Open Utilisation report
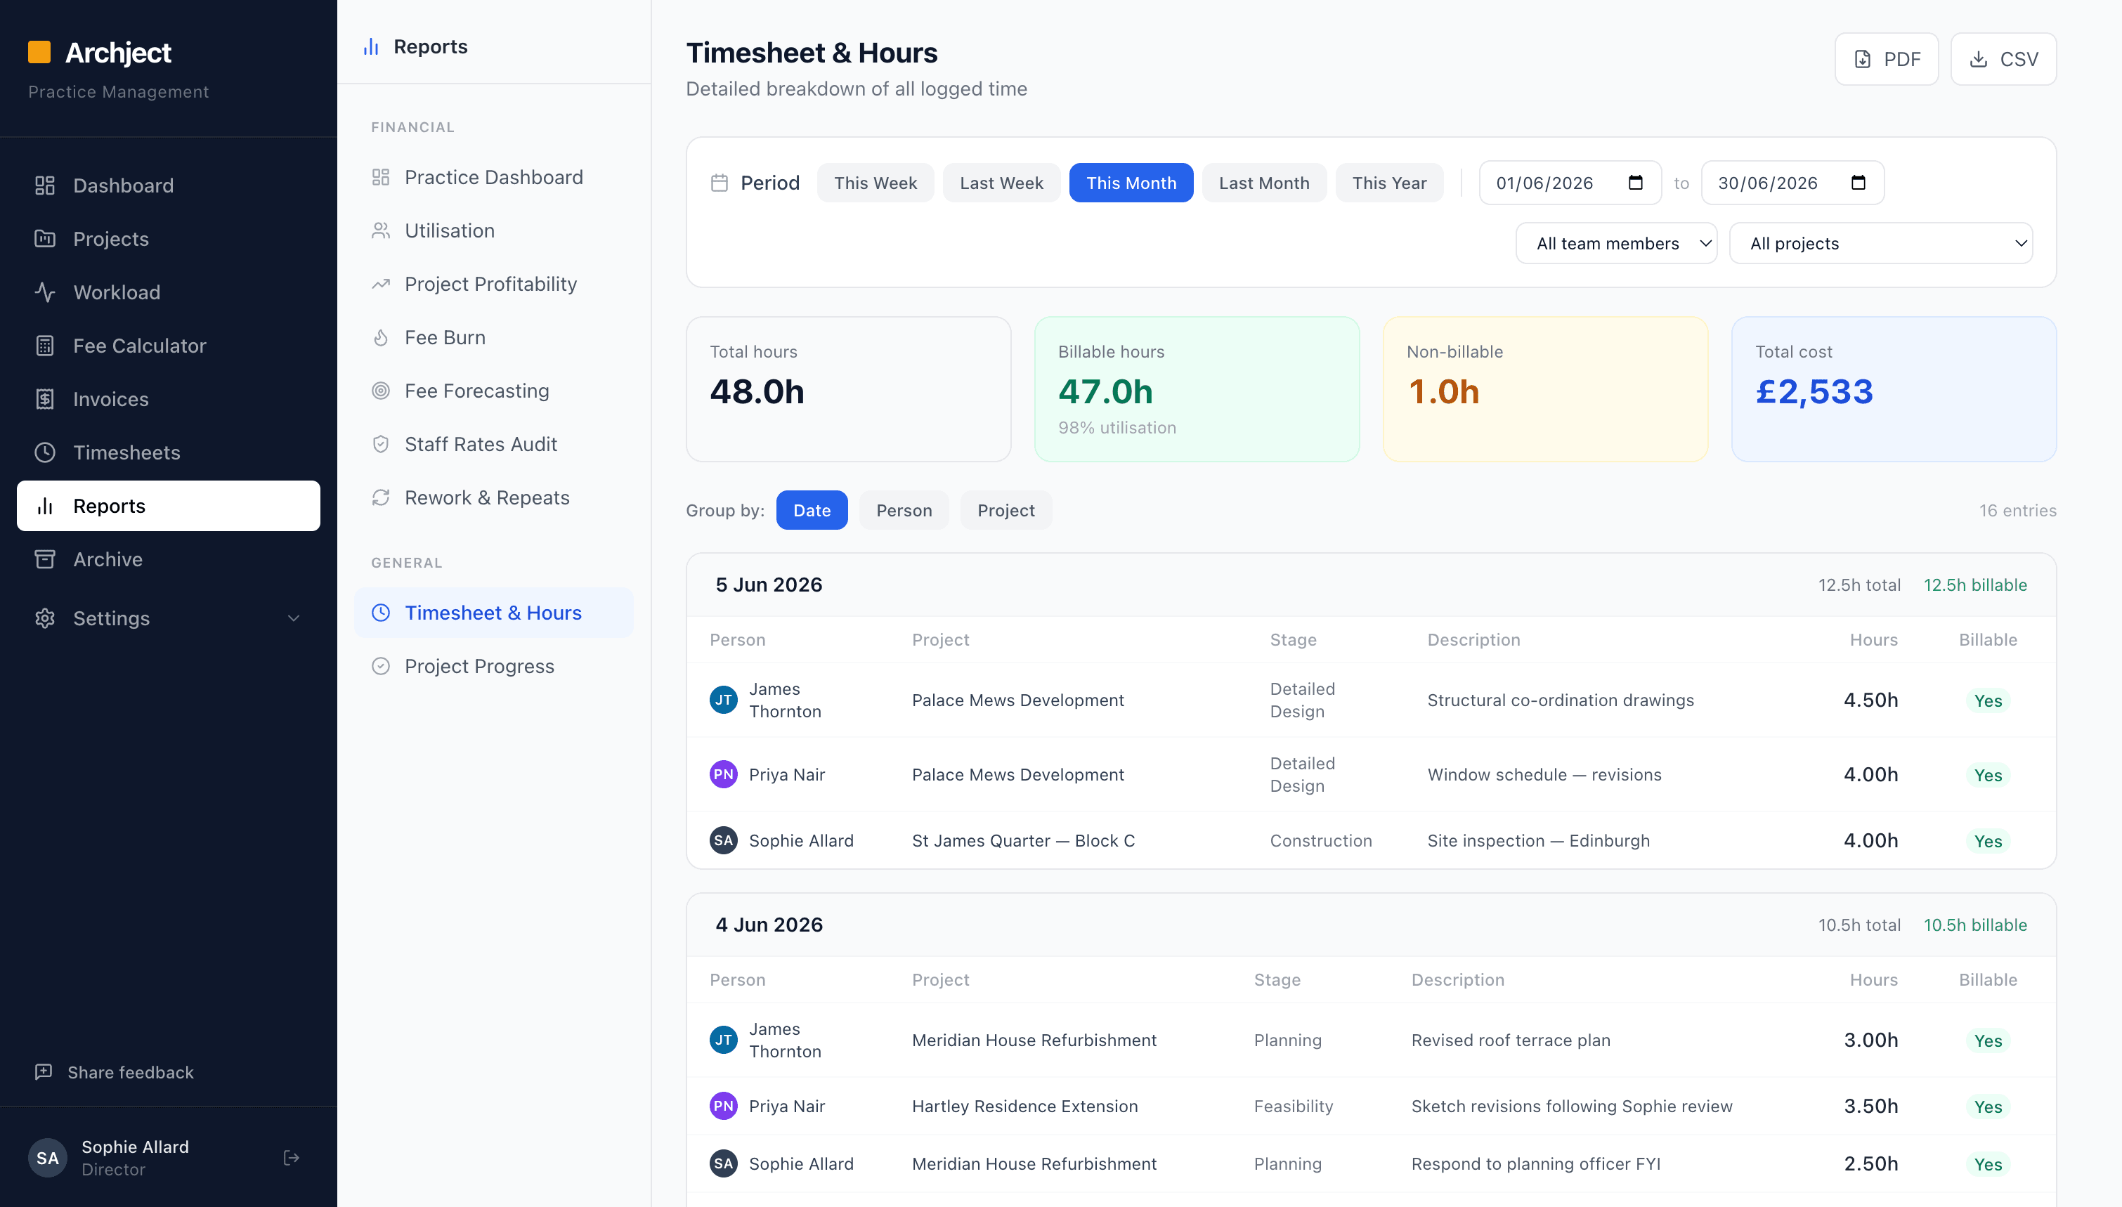The width and height of the screenshot is (2122, 1207). 493,230
